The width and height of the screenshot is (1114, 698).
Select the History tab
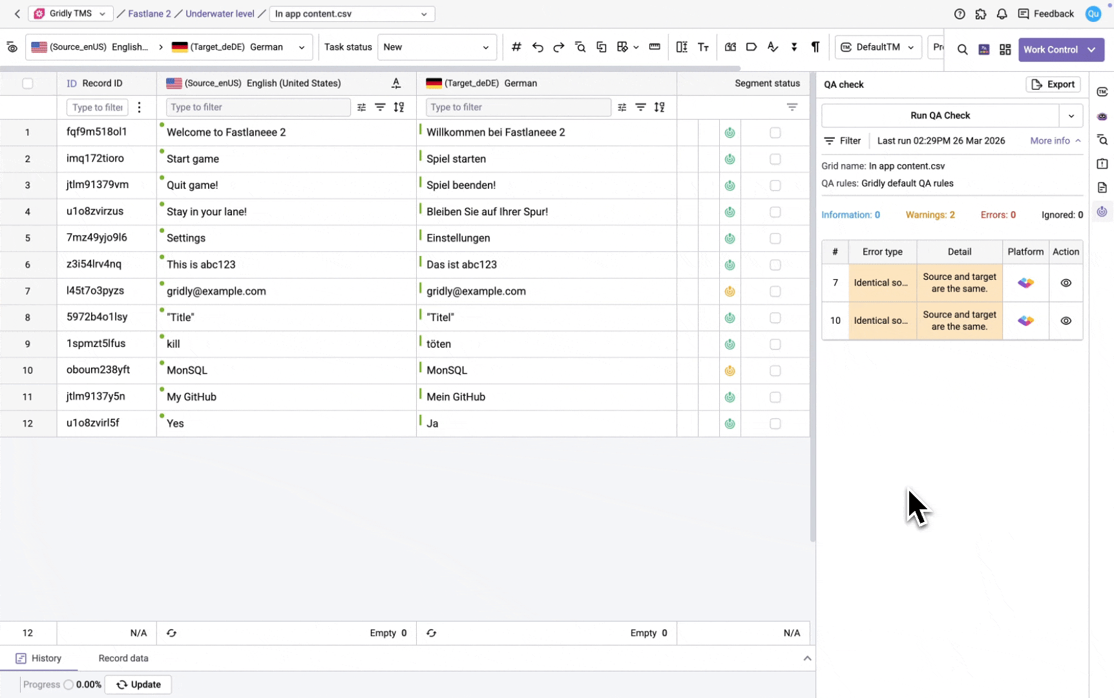coord(39,658)
